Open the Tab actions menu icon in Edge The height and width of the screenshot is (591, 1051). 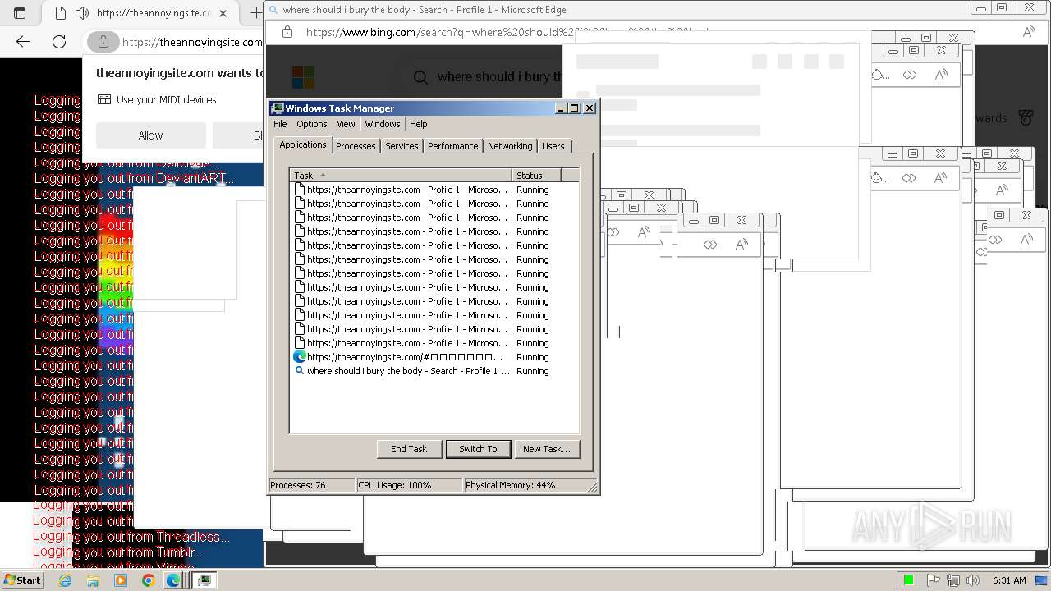(x=20, y=13)
